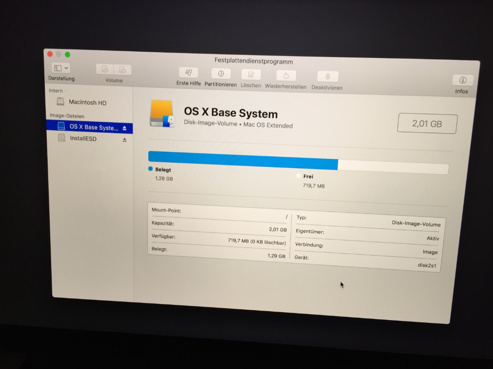Click the Disk-Image-Volume type value
Image resolution: width=493 pixels, height=369 pixels.
tap(416, 223)
